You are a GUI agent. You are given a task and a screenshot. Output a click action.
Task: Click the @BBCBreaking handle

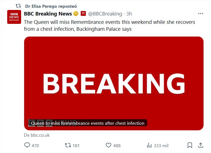tap(105, 14)
